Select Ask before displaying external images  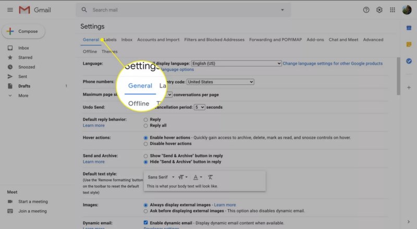[x=145, y=211]
